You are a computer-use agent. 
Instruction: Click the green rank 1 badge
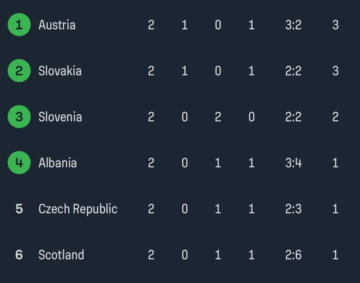click(19, 25)
